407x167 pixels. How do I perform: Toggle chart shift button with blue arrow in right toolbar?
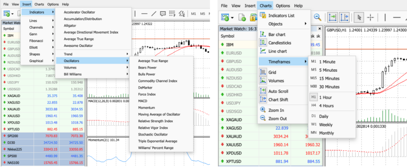pyautogui.click(x=345, y=17)
